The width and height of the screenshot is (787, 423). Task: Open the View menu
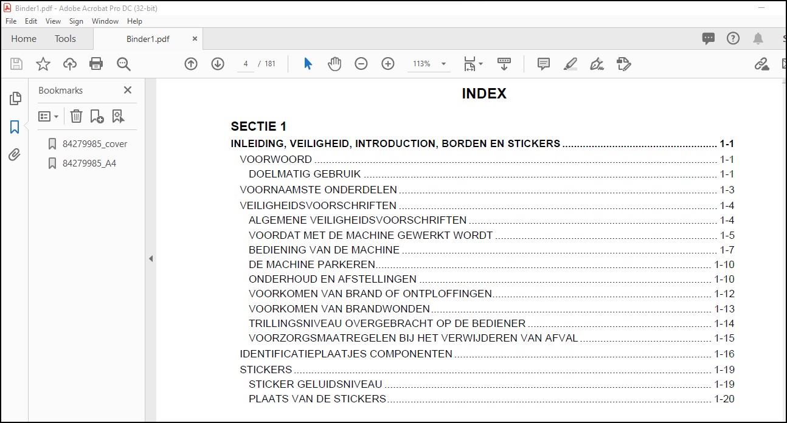tap(54, 21)
